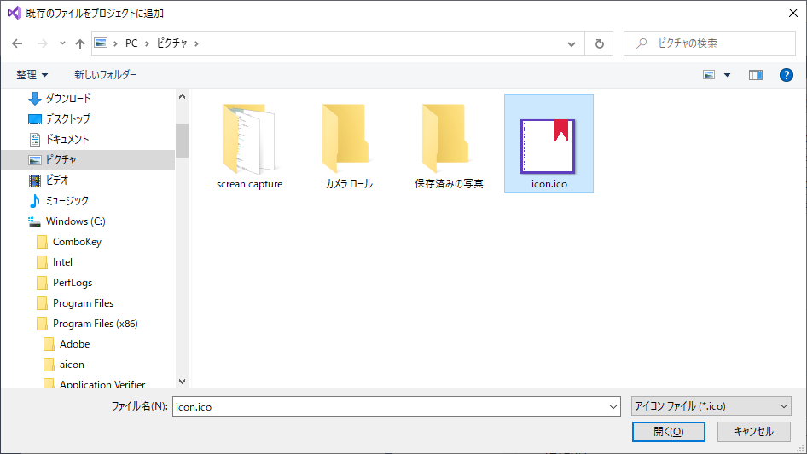Open help with the question mark
This screenshot has width=807, height=454.
[x=786, y=75]
